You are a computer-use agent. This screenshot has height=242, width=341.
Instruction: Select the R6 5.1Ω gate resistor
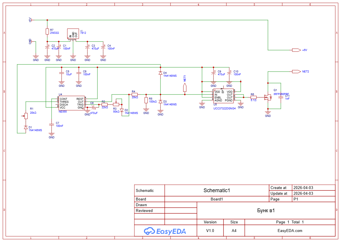tap(253, 97)
